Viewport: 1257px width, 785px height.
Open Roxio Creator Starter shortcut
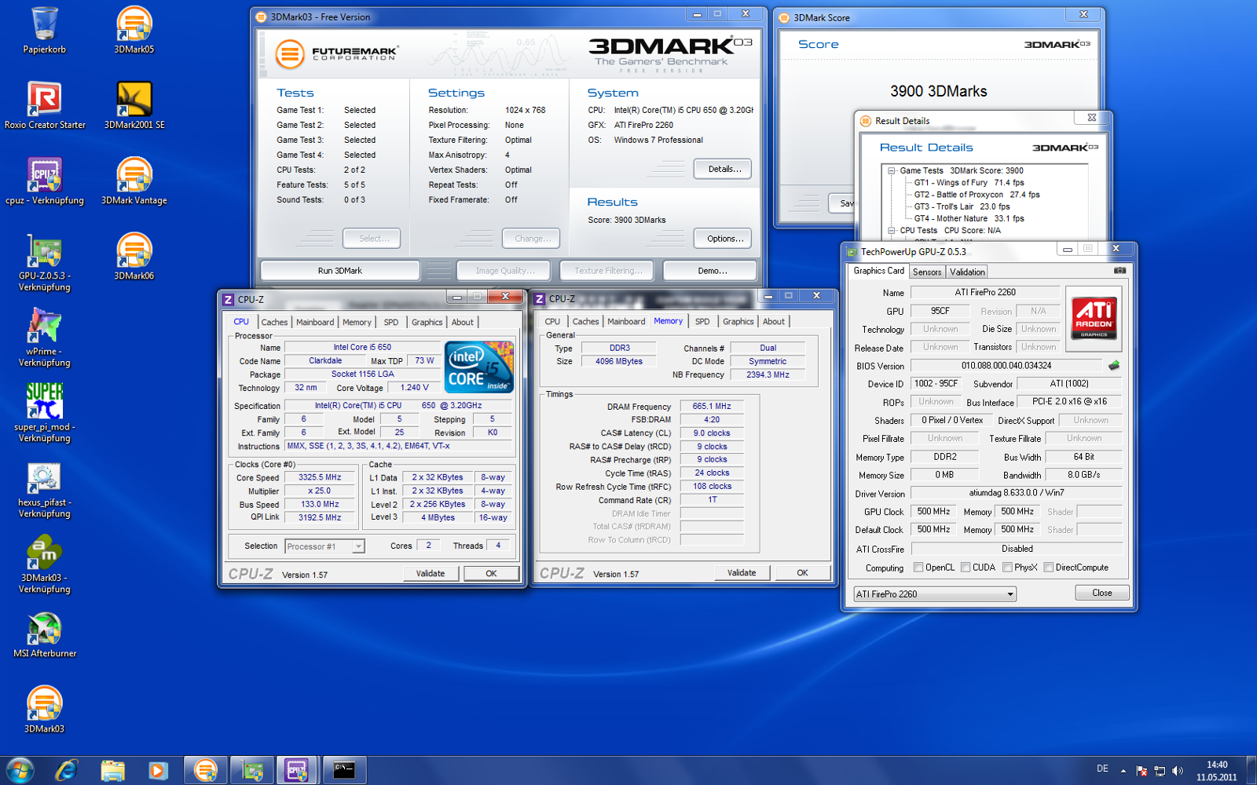[45, 105]
